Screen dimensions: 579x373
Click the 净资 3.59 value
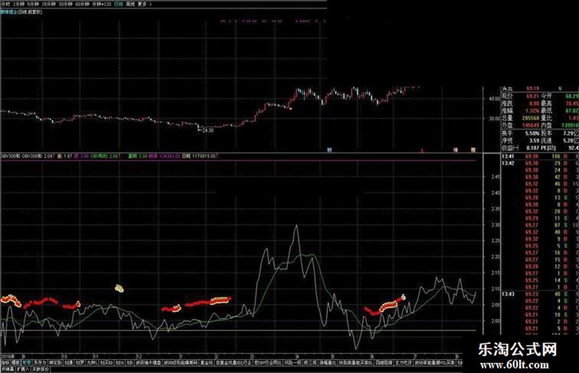click(534, 140)
